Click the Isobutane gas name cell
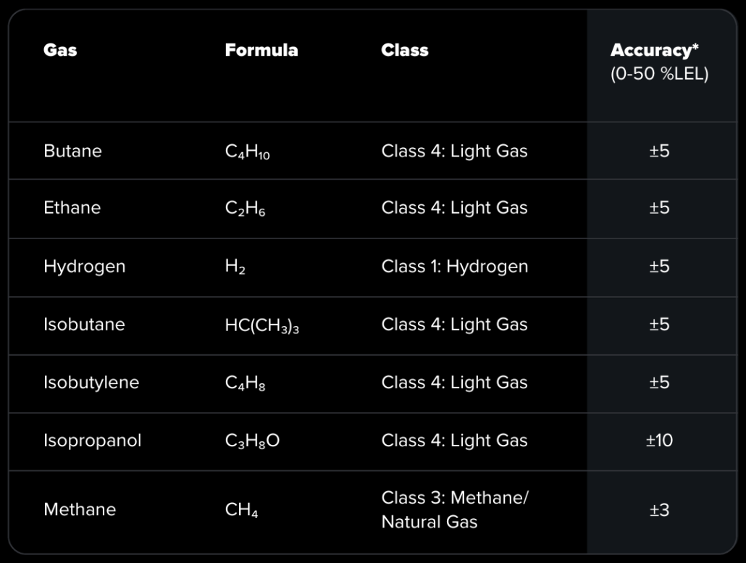This screenshot has height=563, width=746. (84, 324)
